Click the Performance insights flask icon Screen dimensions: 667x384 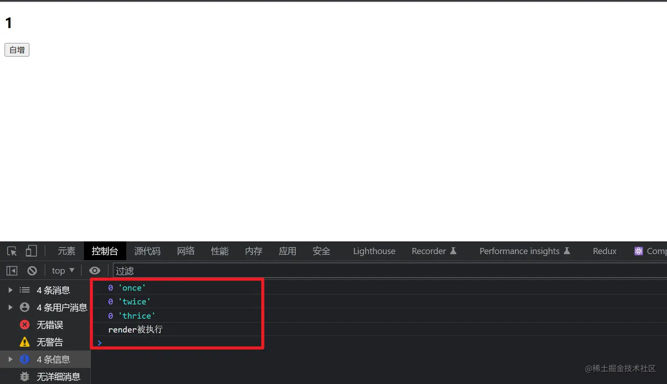point(567,251)
